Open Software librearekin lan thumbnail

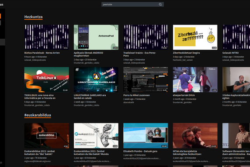point(236,135)
